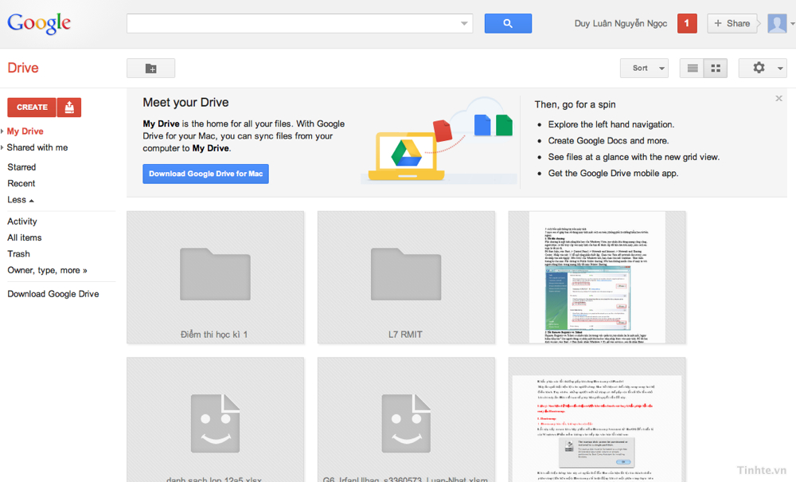
Task: Click the Drive title heading
Action: click(23, 68)
